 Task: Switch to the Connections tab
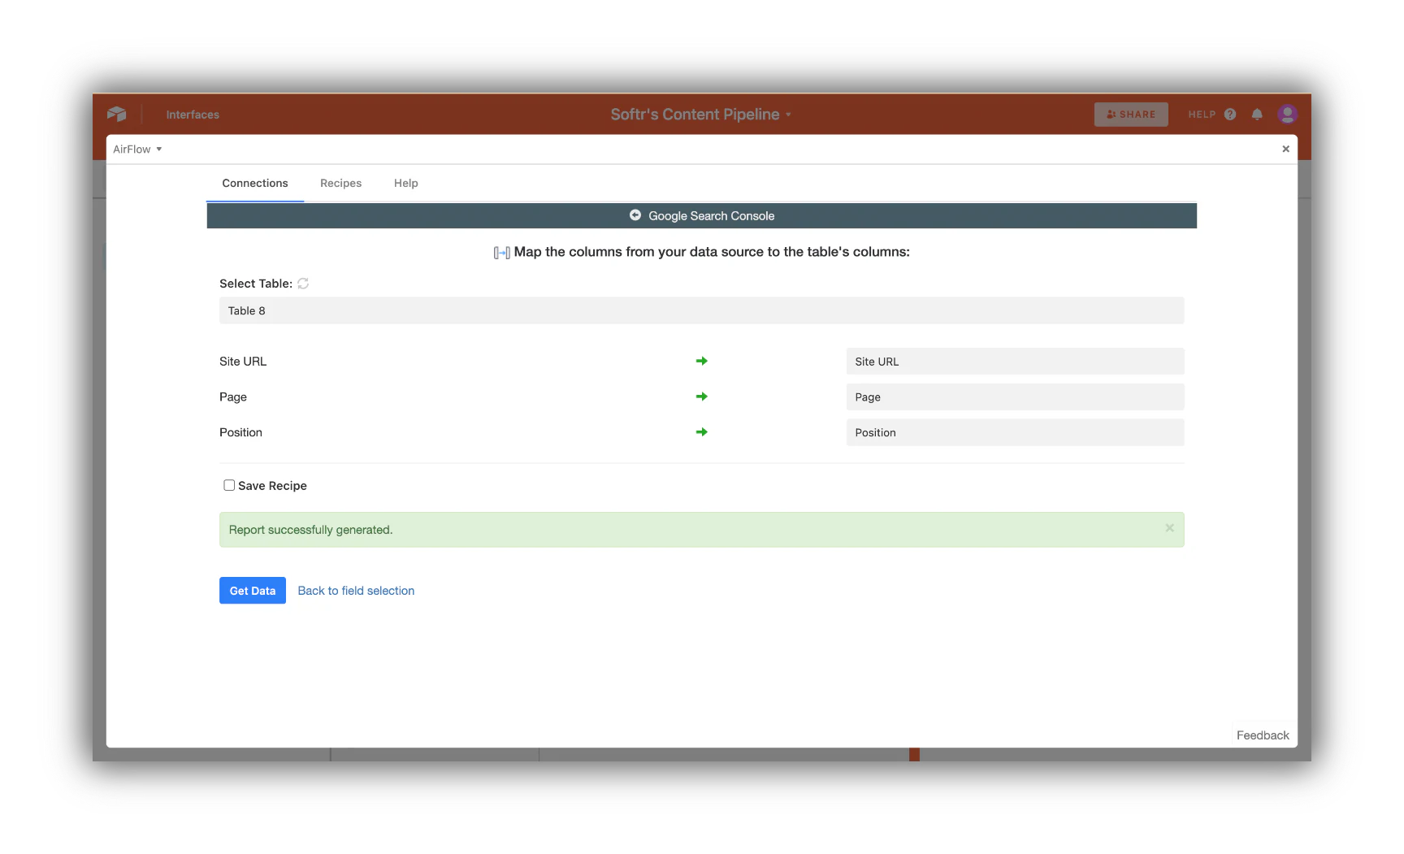tap(255, 184)
